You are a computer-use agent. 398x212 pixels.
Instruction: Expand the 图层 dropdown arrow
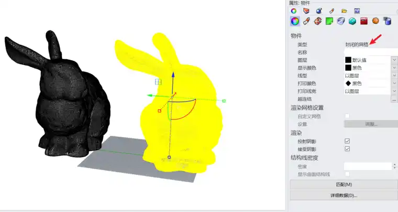(x=394, y=60)
